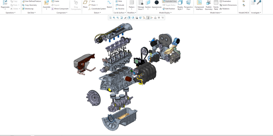Click the Assemble component icon
Screen dimensions: 273x136
click(x=46, y=3)
